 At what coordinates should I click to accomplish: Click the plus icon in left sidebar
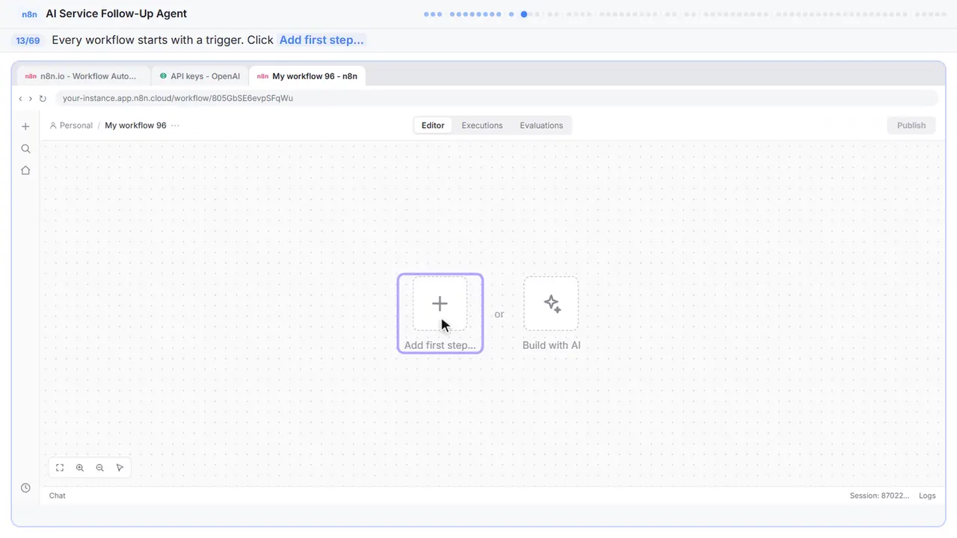click(x=25, y=126)
